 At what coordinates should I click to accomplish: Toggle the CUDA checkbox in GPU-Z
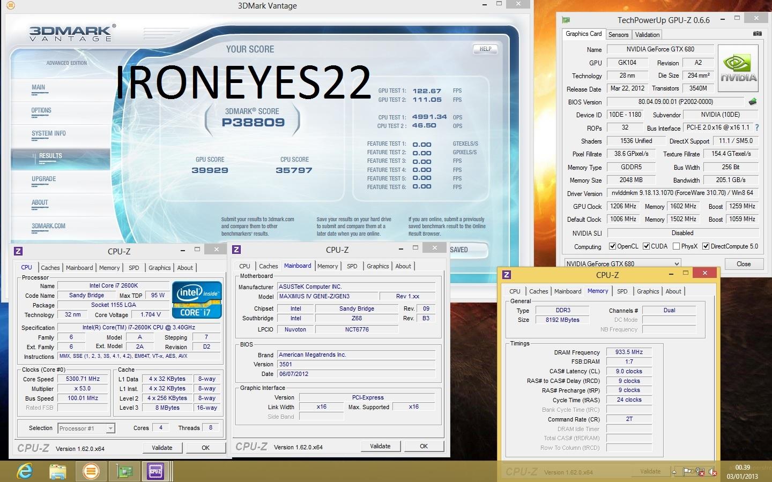646,246
